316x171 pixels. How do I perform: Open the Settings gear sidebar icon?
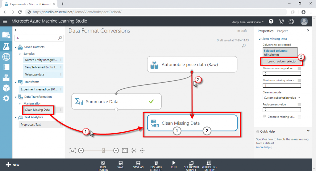pyautogui.click(x=6, y=98)
